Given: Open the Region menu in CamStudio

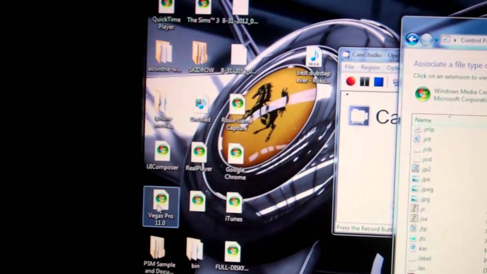Looking at the screenshot, I should tap(370, 68).
